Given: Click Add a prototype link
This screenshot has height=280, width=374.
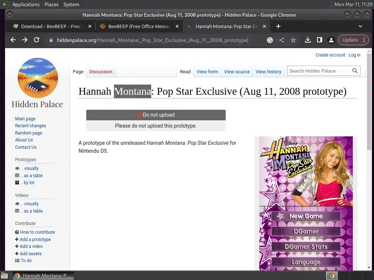Looking at the screenshot, I should 35,239.
